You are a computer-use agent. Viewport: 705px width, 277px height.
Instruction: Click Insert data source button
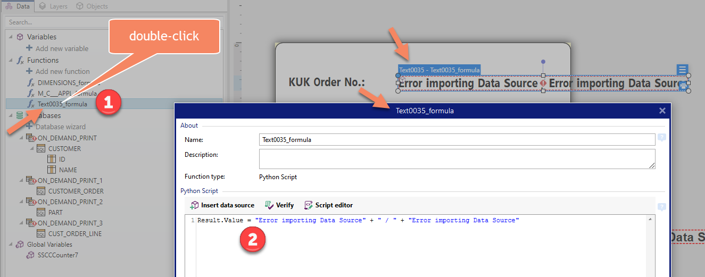point(222,205)
